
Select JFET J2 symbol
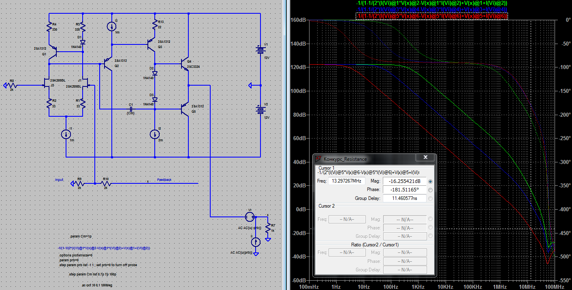(x=47, y=83)
